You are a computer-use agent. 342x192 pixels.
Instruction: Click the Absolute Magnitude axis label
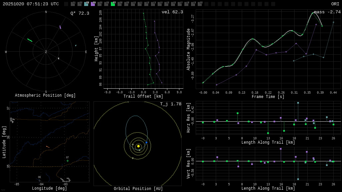pyautogui.click(x=188, y=49)
